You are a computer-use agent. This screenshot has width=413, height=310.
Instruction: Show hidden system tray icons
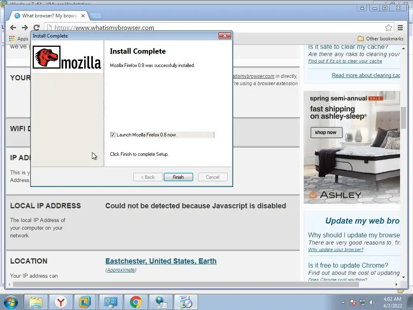(x=343, y=302)
